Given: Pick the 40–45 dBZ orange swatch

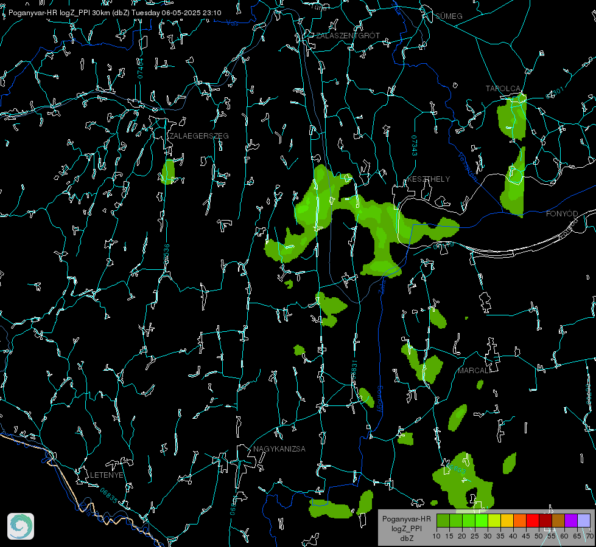Looking at the screenshot, I should [520, 520].
